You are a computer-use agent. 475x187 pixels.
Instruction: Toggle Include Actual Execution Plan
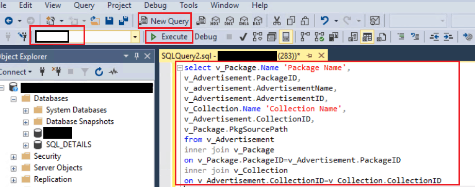coord(304,37)
